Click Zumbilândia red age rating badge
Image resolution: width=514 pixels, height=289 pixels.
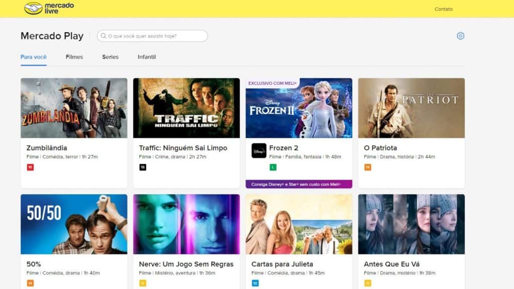point(30,167)
